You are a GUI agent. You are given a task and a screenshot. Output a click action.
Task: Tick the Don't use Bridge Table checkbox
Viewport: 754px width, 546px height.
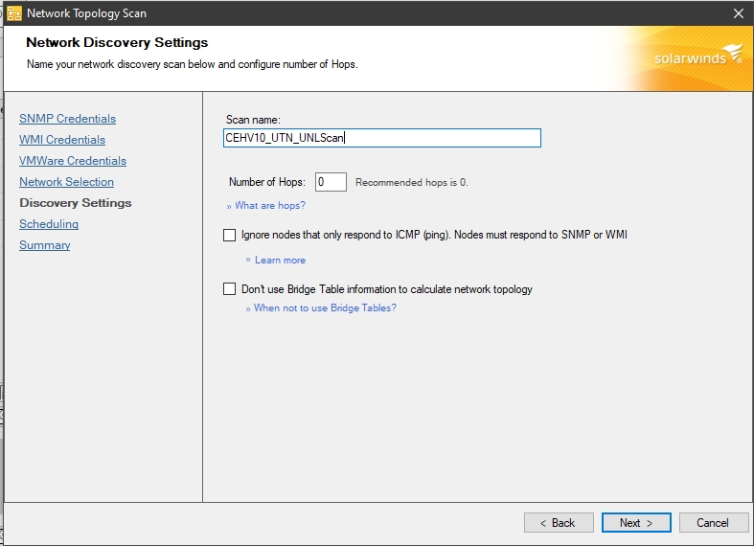(229, 289)
